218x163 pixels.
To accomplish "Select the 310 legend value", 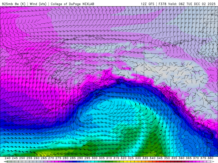I will pyautogui.click(x=109, y=158).
